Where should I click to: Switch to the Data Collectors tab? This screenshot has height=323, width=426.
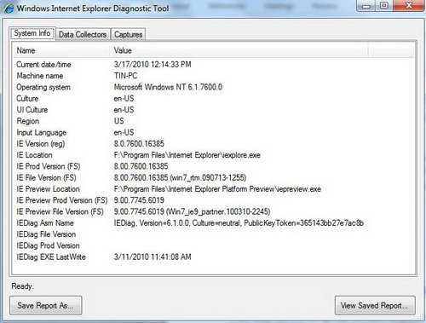(83, 34)
